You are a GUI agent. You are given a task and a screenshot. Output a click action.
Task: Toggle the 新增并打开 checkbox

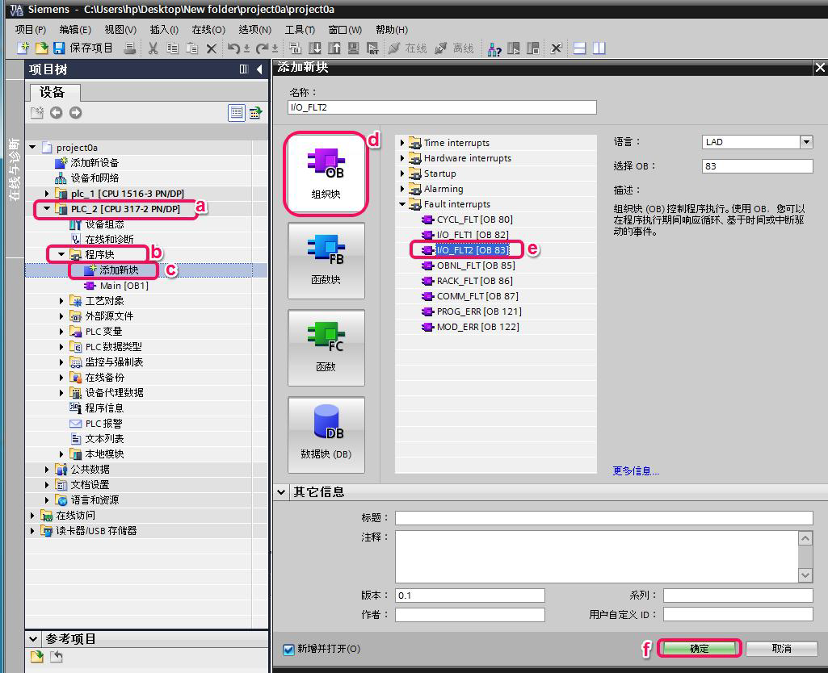[288, 650]
